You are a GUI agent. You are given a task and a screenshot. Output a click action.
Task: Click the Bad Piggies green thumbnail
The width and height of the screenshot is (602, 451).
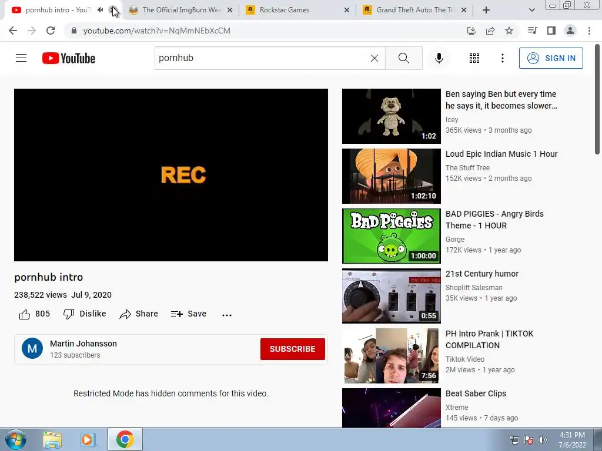click(x=391, y=236)
